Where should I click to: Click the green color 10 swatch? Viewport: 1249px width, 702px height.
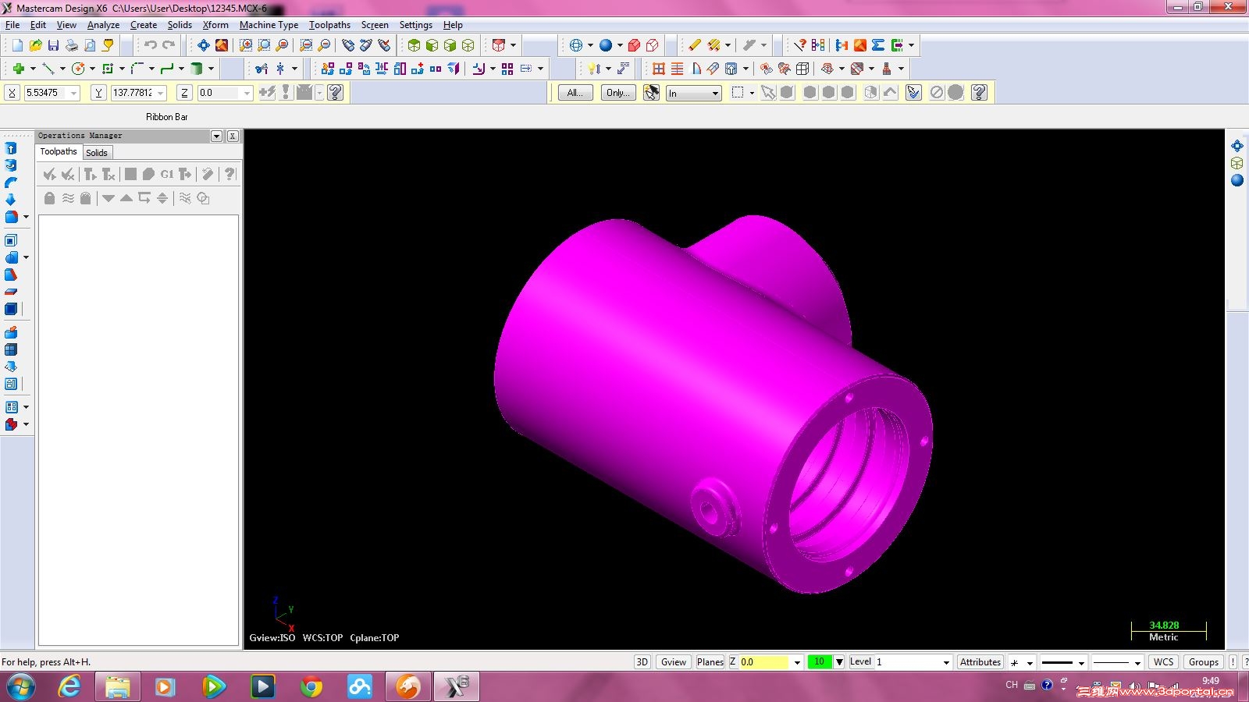(819, 662)
